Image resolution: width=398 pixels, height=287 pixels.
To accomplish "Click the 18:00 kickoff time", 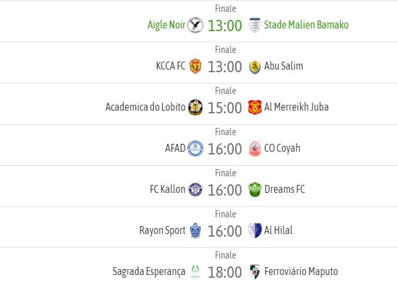I will tap(224, 272).
